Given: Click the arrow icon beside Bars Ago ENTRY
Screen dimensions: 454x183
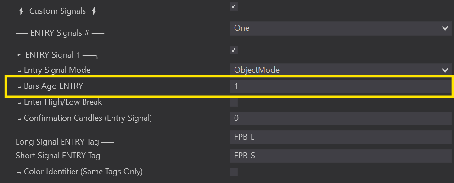Looking at the screenshot, I should point(18,86).
